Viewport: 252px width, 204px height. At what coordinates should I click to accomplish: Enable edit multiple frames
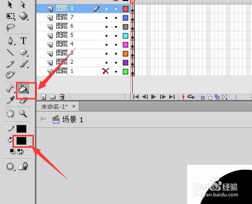click(x=217, y=97)
